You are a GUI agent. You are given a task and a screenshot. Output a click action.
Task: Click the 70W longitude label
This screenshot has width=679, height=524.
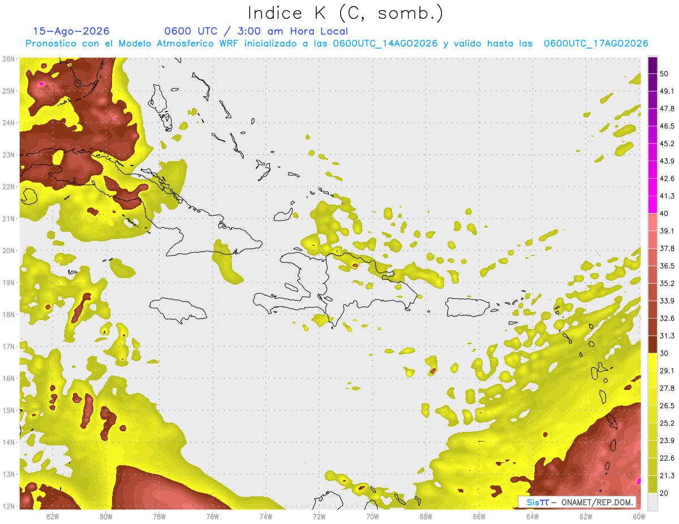[x=372, y=517]
